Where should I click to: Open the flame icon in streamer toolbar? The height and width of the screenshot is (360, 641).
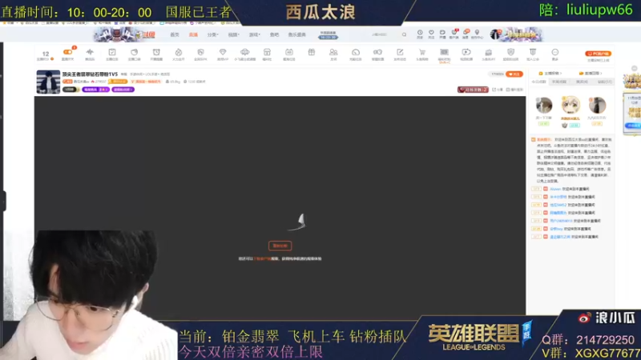(x=178, y=52)
